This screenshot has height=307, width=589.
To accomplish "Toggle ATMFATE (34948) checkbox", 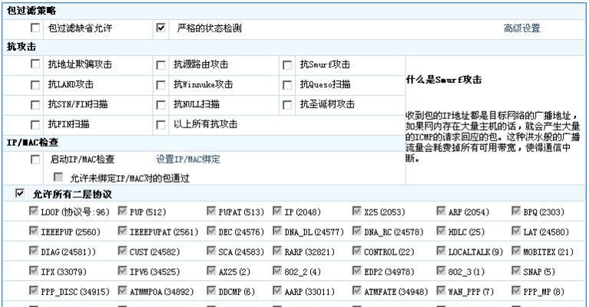I will pyautogui.click(x=357, y=290).
